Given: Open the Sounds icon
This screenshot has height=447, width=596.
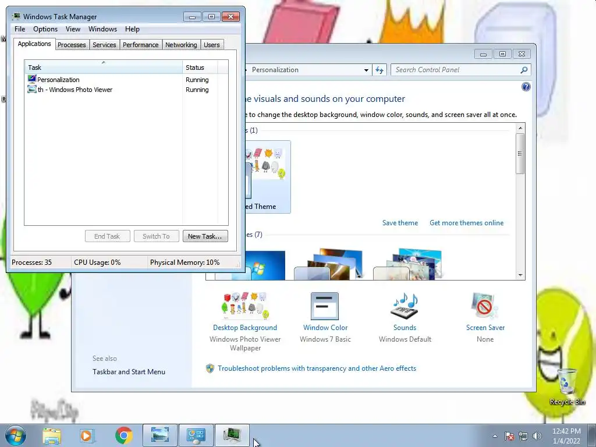Looking at the screenshot, I should click(x=405, y=306).
